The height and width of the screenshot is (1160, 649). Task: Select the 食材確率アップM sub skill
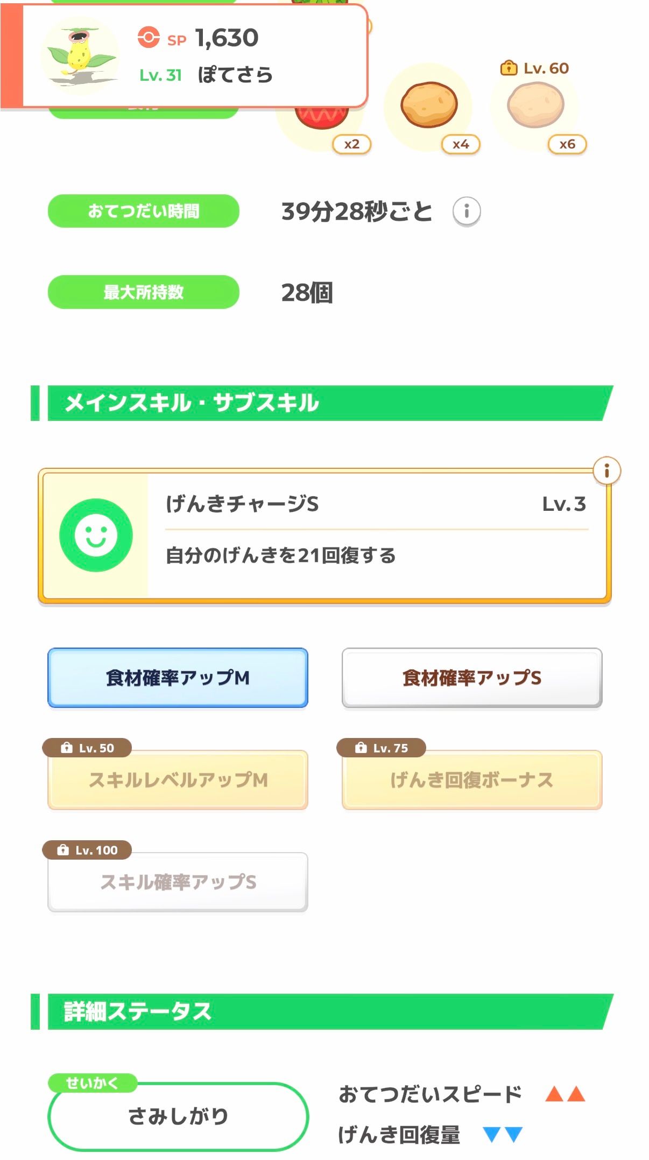[x=178, y=678]
